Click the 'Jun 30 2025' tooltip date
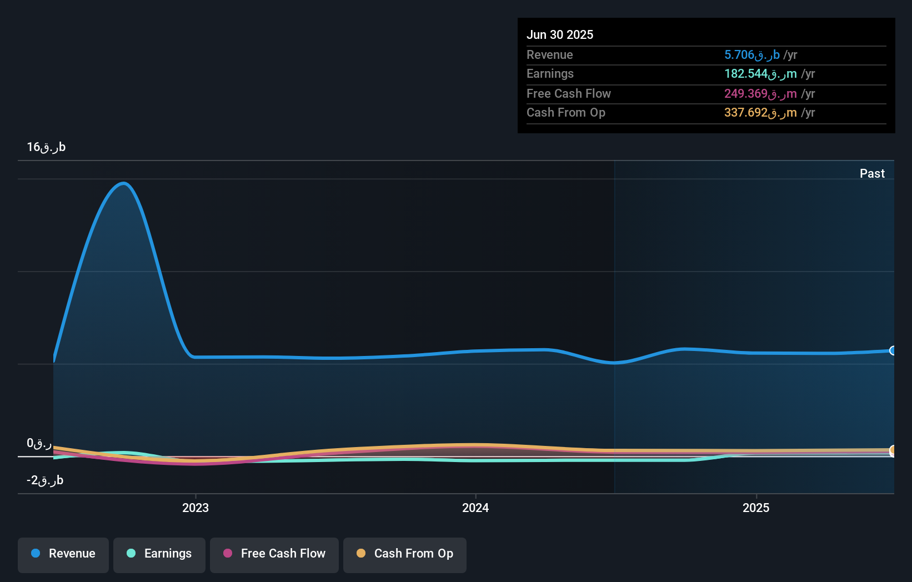The width and height of the screenshot is (912, 582). (560, 34)
